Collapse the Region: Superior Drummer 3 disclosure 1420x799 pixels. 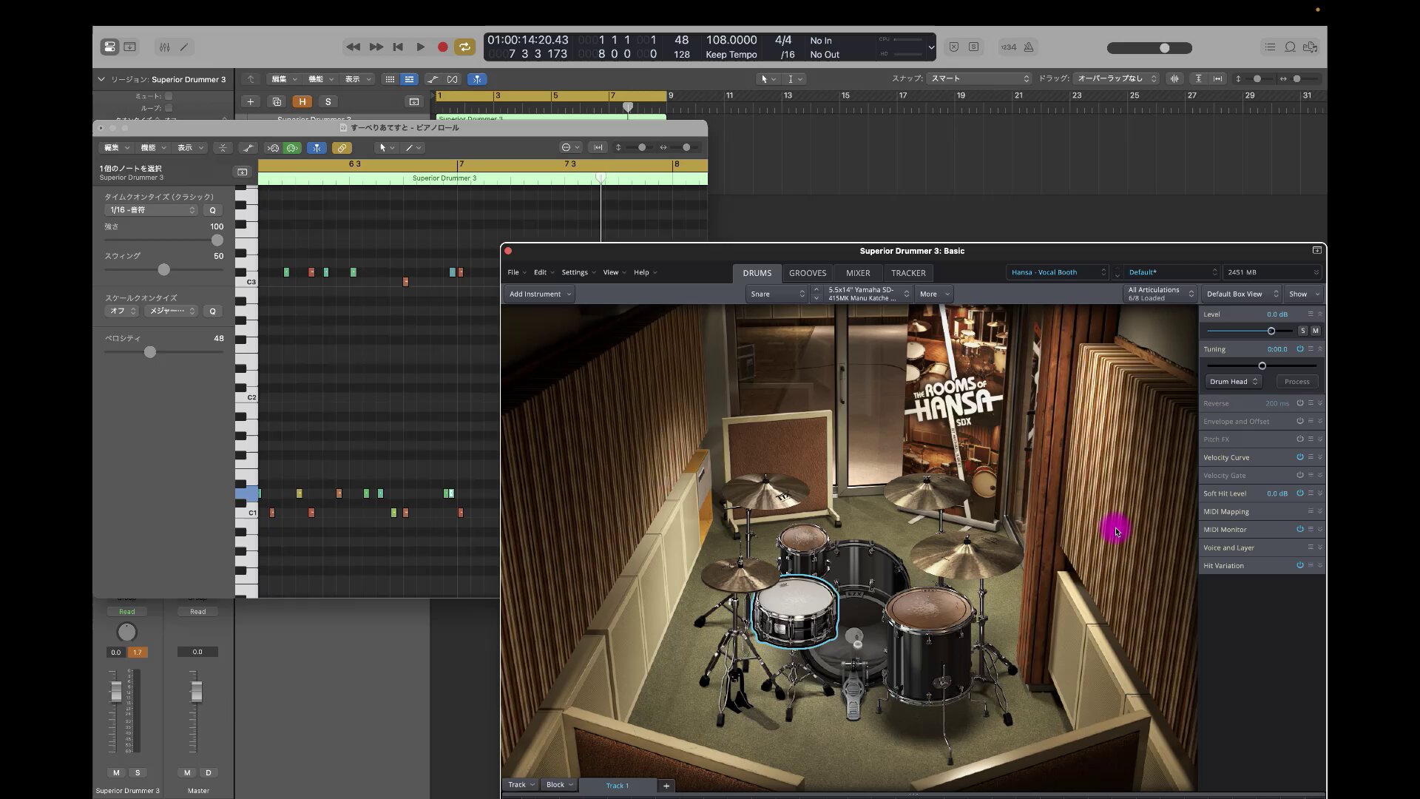[101, 79]
